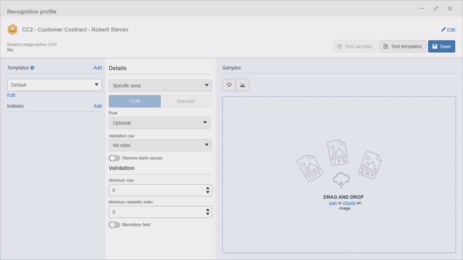Click the JPG file icon
463x260 pixels.
pos(338,153)
